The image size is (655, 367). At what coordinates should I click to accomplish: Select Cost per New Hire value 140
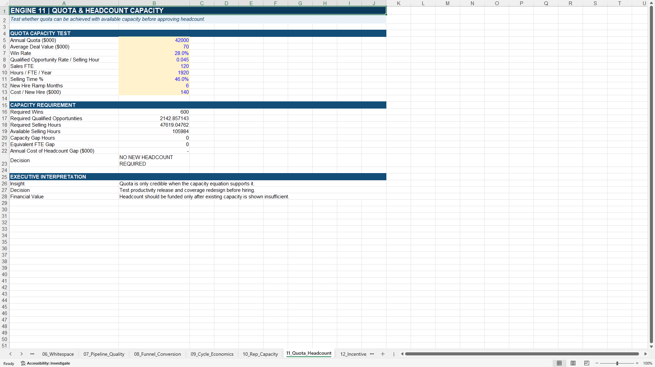click(154, 92)
